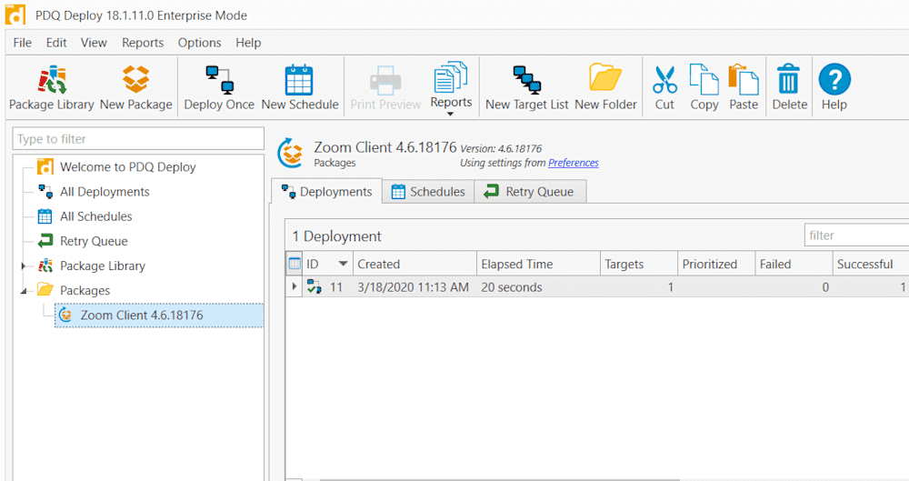The height and width of the screenshot is (481, 909).
Task: Select Retry Queue in the tree
Action: [94, 241]
